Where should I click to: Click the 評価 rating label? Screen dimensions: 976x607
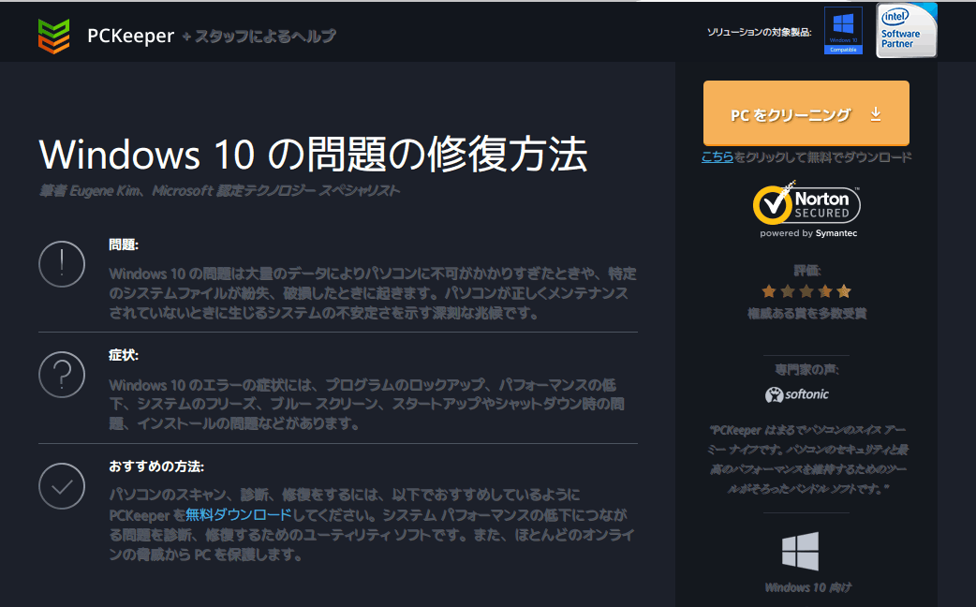806,270
